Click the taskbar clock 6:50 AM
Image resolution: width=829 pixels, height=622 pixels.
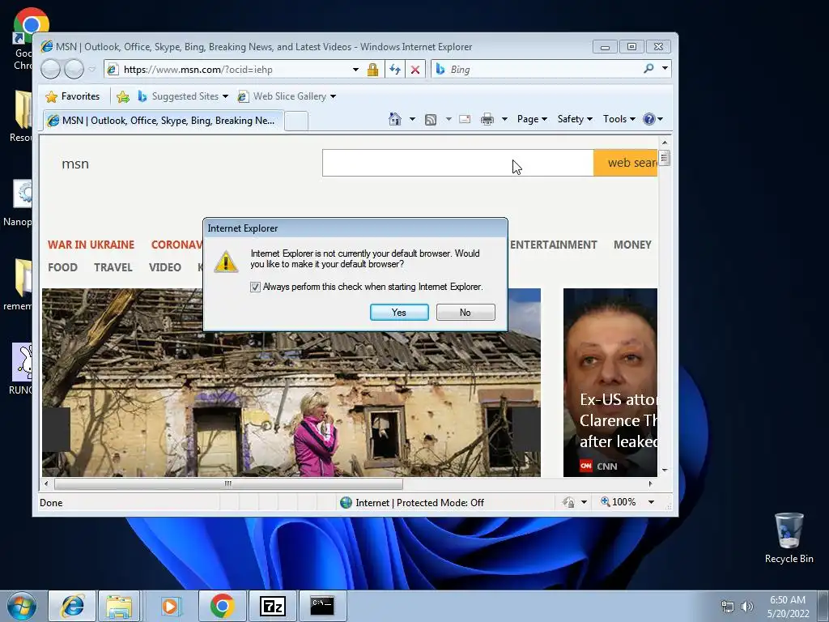click(x=788, y=607)
